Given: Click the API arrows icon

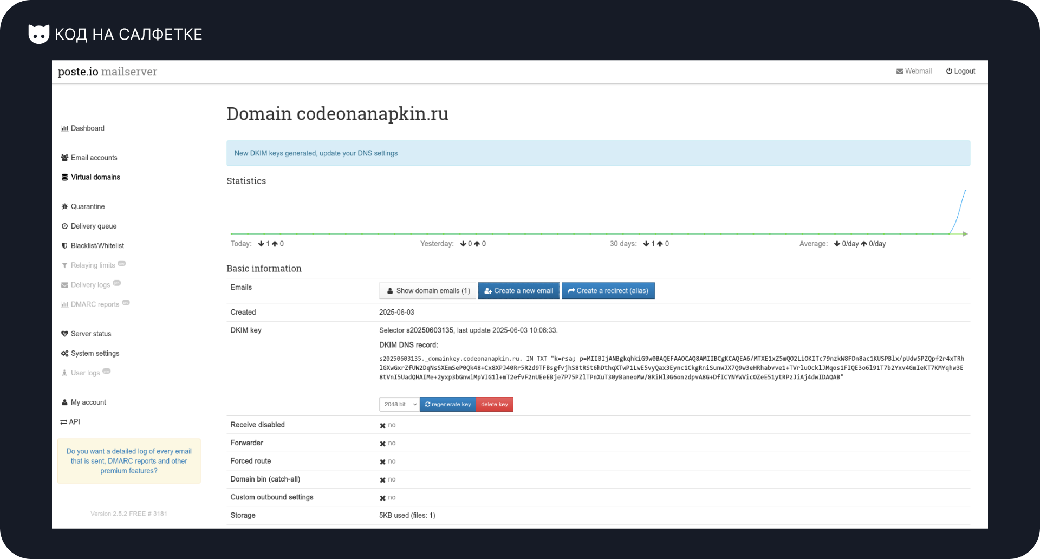Looking at the screenshot, I should 63,422.
